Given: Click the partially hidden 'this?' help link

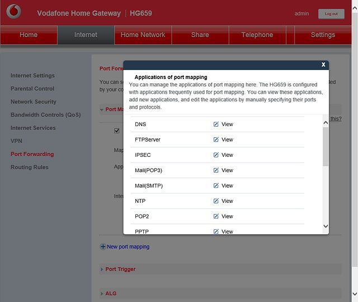Looking at the screenshot, I should 336,119.
